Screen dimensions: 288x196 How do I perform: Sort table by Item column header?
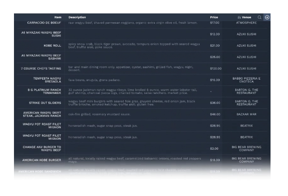coord(58,17)
